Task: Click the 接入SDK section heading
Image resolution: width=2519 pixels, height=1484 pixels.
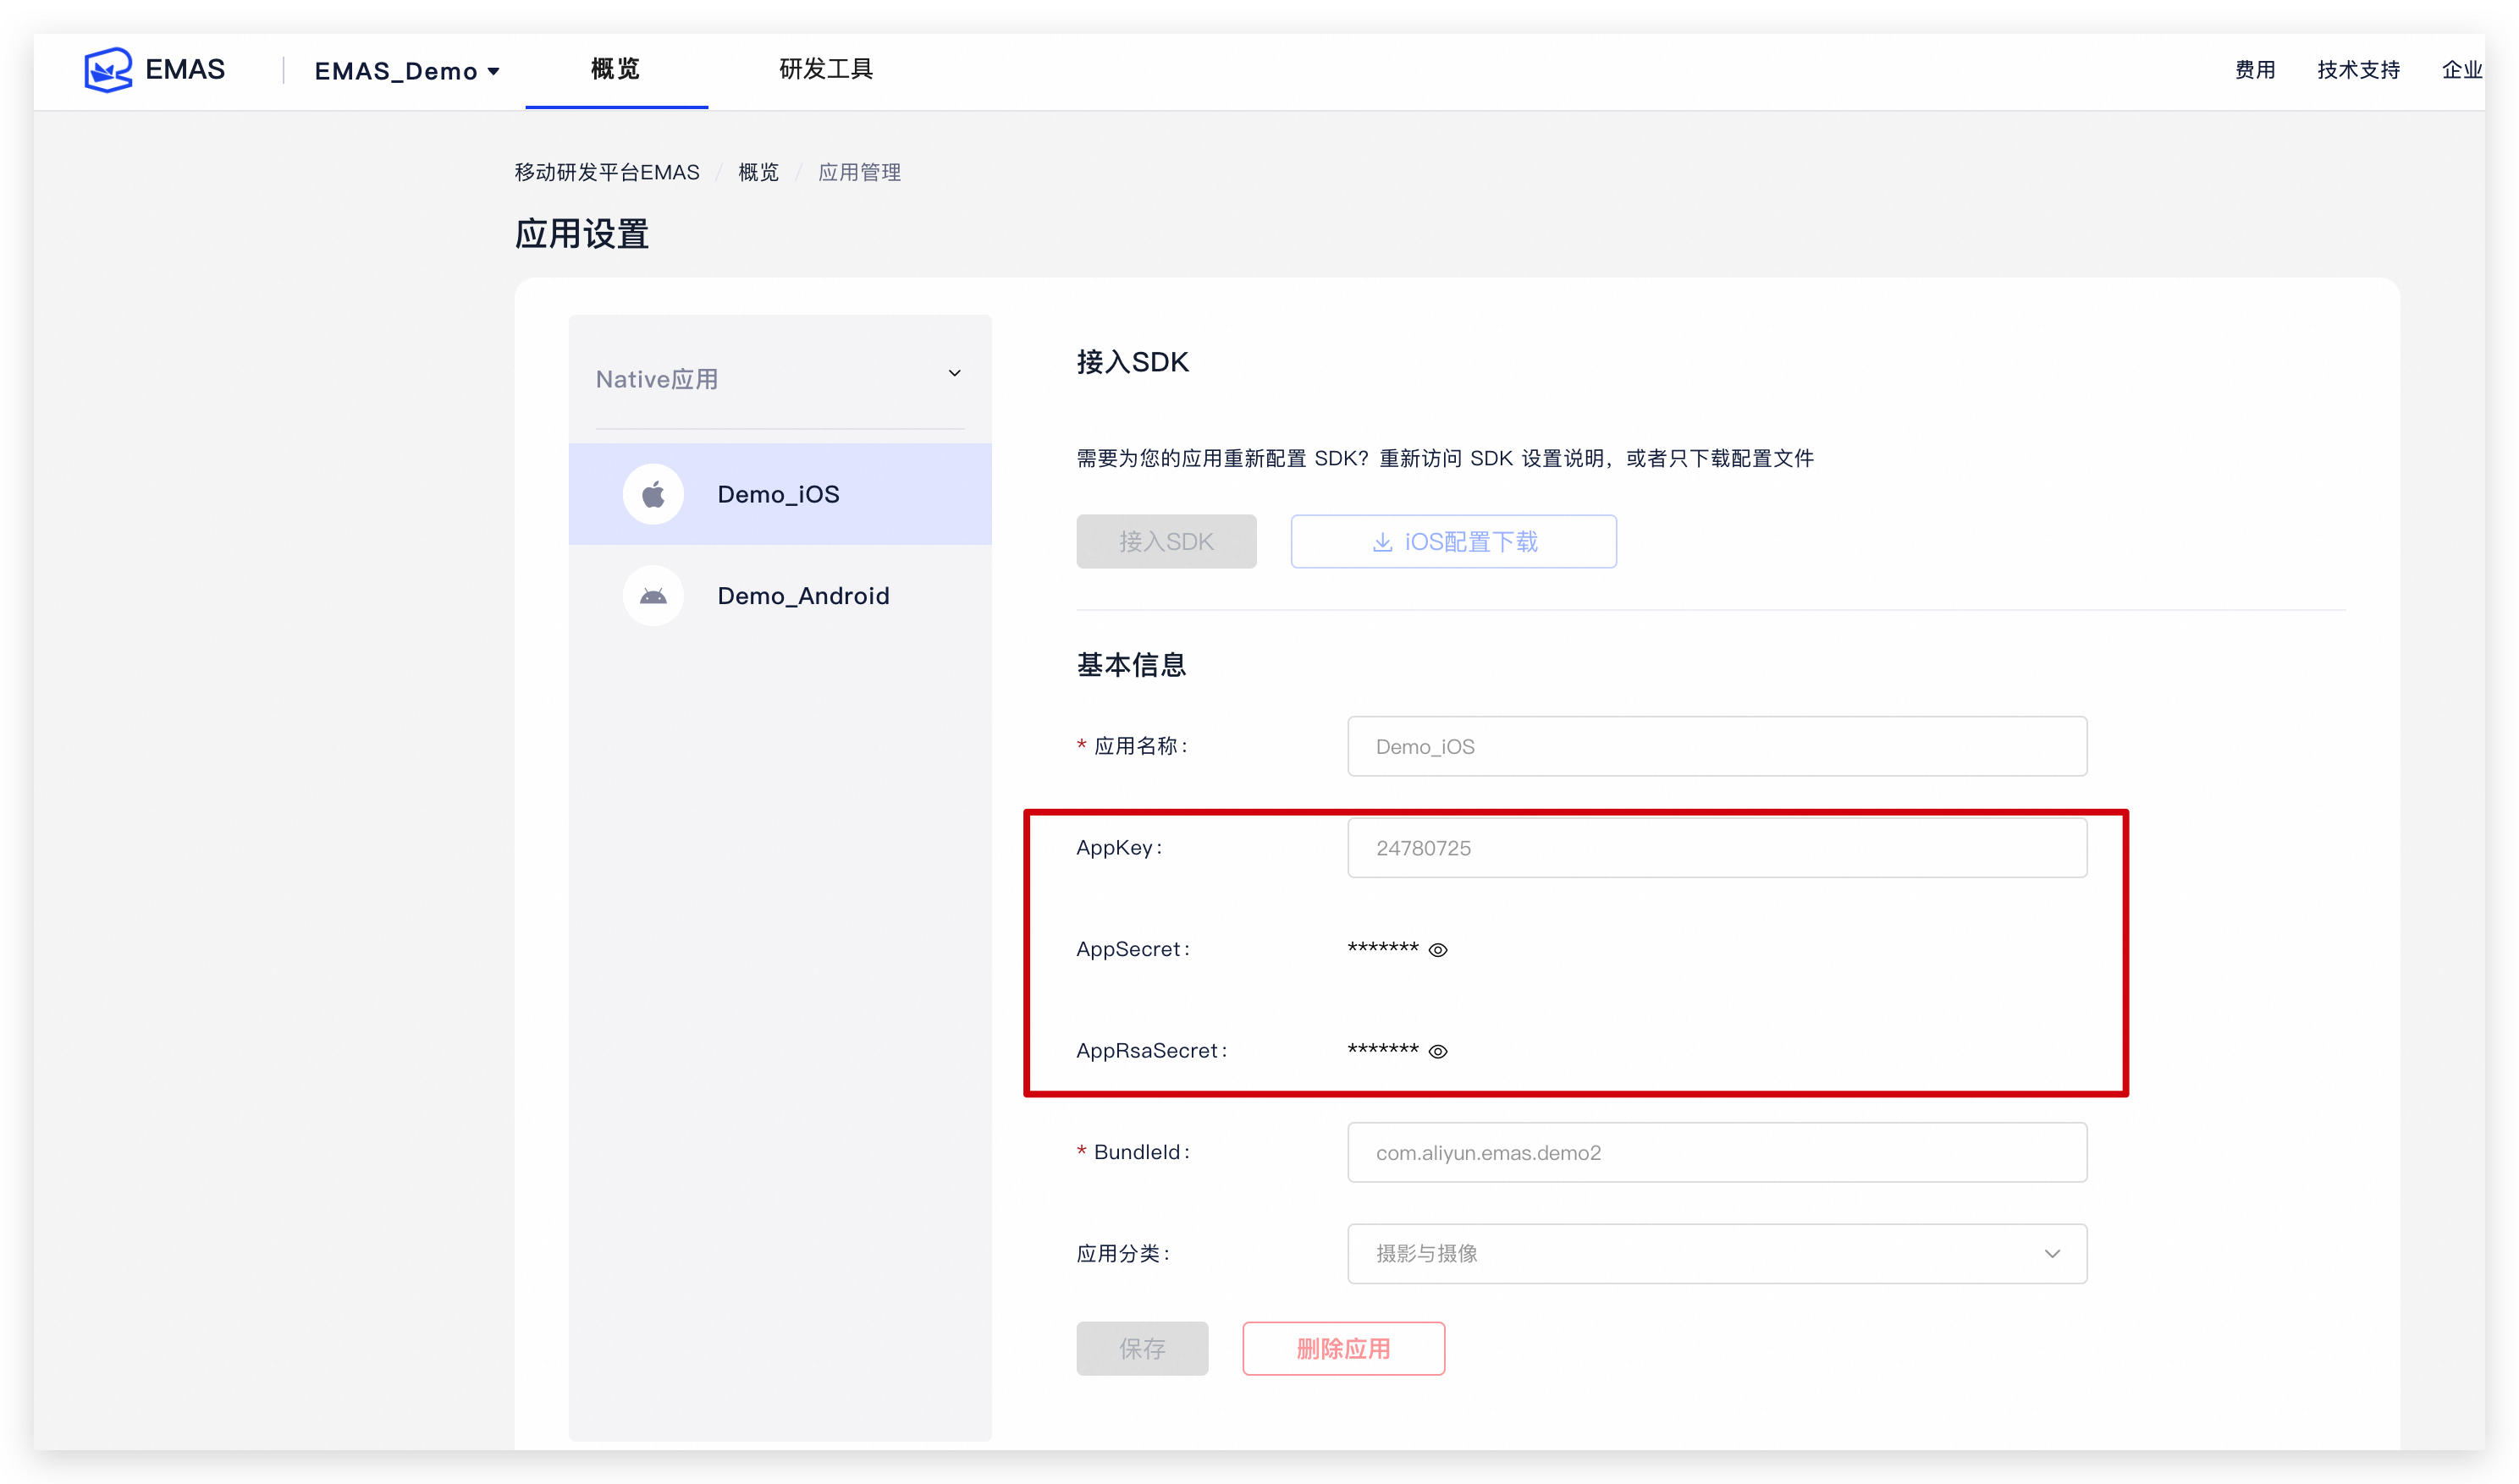Action: 1133,361
